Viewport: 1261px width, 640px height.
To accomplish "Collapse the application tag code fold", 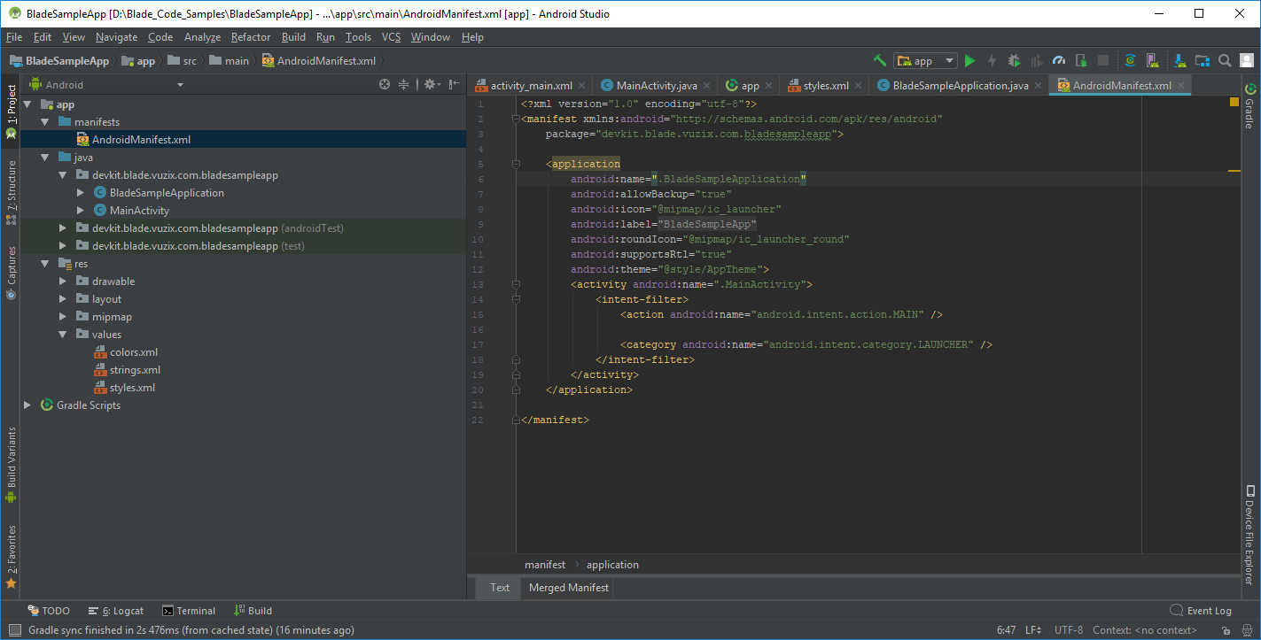I will pos(516,164).
